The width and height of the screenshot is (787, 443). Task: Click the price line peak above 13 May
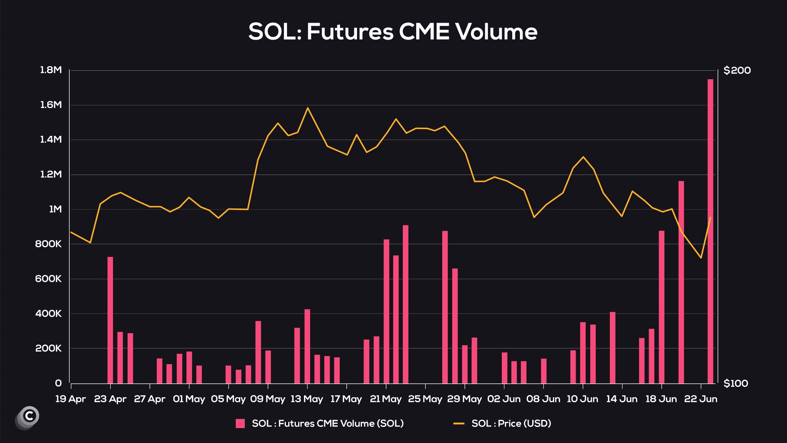pyautogui.click(x=307, y=108)
